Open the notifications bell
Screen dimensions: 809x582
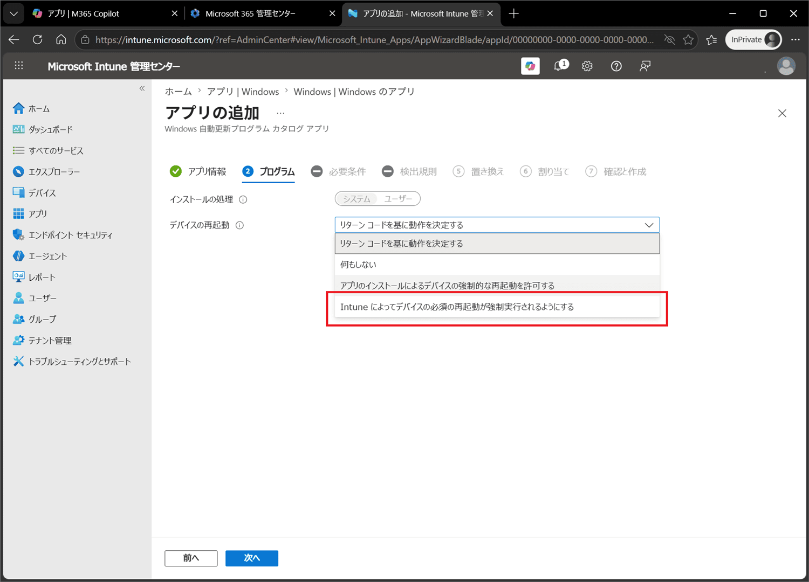560,66
